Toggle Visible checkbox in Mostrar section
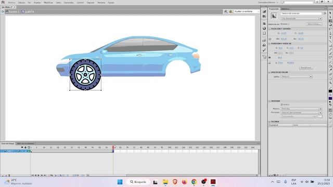 (x=282, y=104)
